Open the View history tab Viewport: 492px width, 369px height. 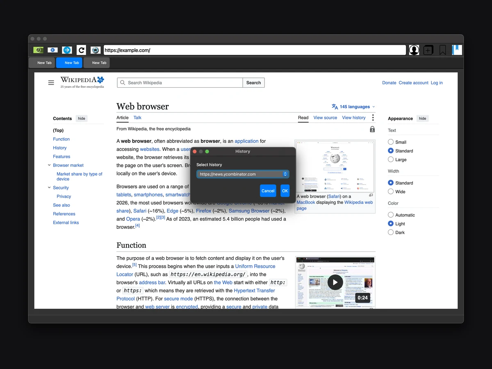pyautogui.click(x=354, y=118)
